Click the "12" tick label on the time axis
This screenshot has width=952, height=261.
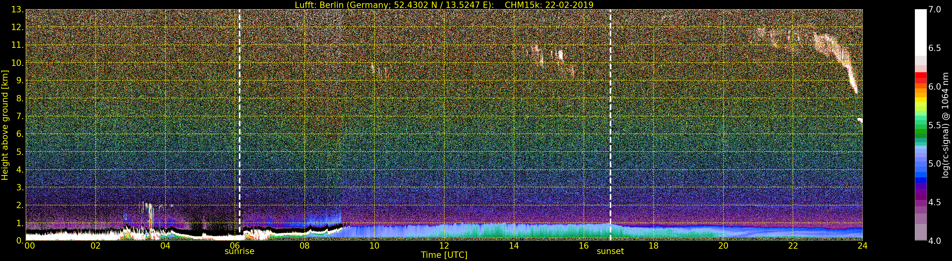(444, 246)
